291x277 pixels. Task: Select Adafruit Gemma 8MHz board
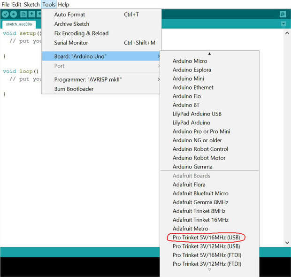(209, 202)
